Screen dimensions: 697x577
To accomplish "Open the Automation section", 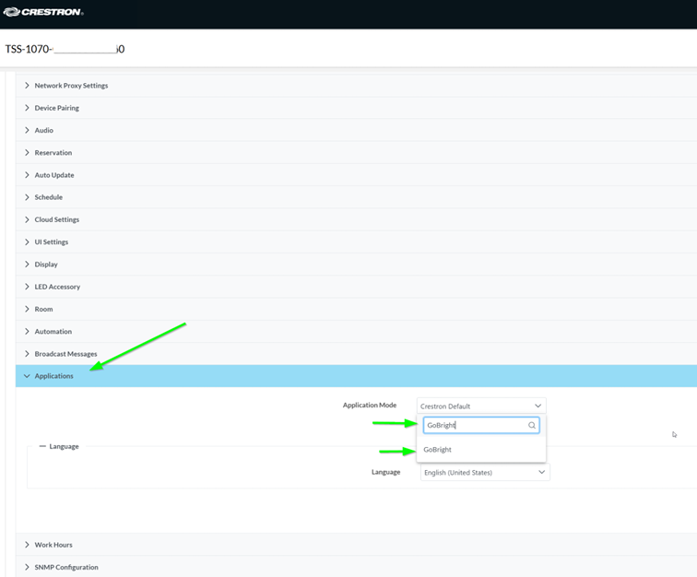I will click(53, 332).
